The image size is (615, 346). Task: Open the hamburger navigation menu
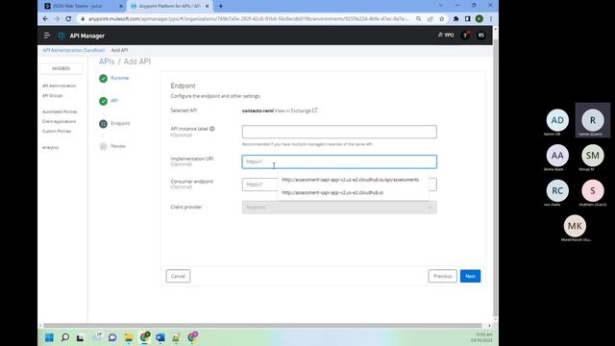(47, 36)
